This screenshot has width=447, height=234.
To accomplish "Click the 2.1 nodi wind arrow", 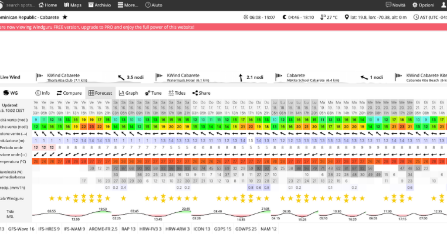I will click(x=241, y=78).
